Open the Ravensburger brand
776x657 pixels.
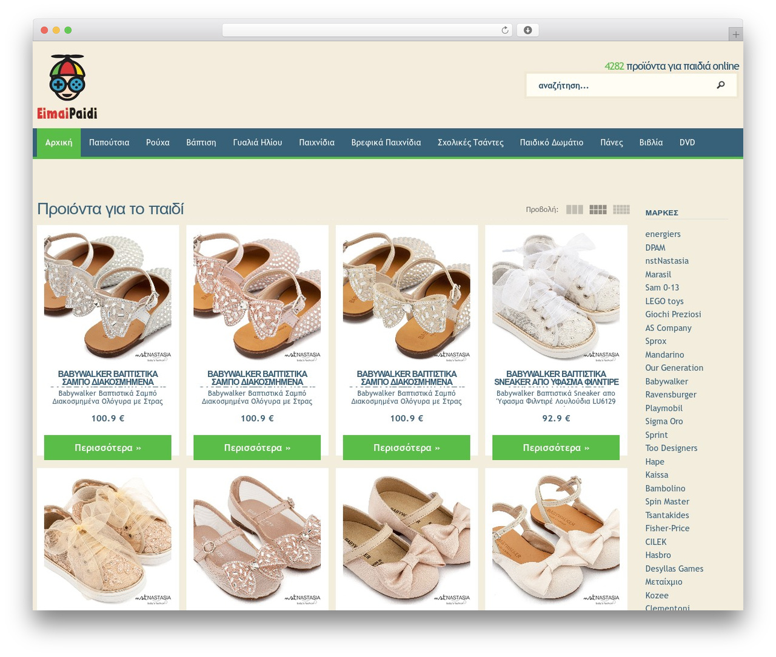pyautogui.click(x=671, y=395)
